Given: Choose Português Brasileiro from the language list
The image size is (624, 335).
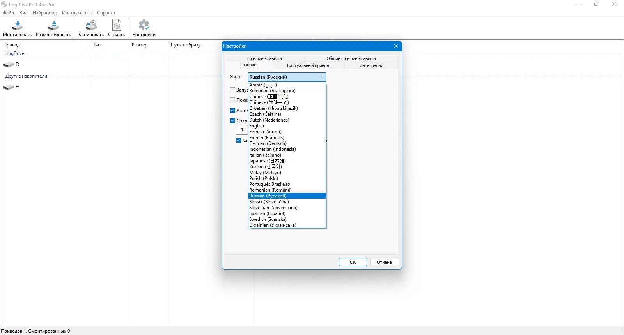Looking at the screenshot, I should point(287,184).
